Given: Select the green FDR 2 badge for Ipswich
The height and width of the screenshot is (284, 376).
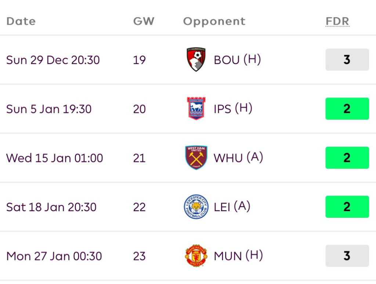Looking at the screenshot, I should pos(347,109).
